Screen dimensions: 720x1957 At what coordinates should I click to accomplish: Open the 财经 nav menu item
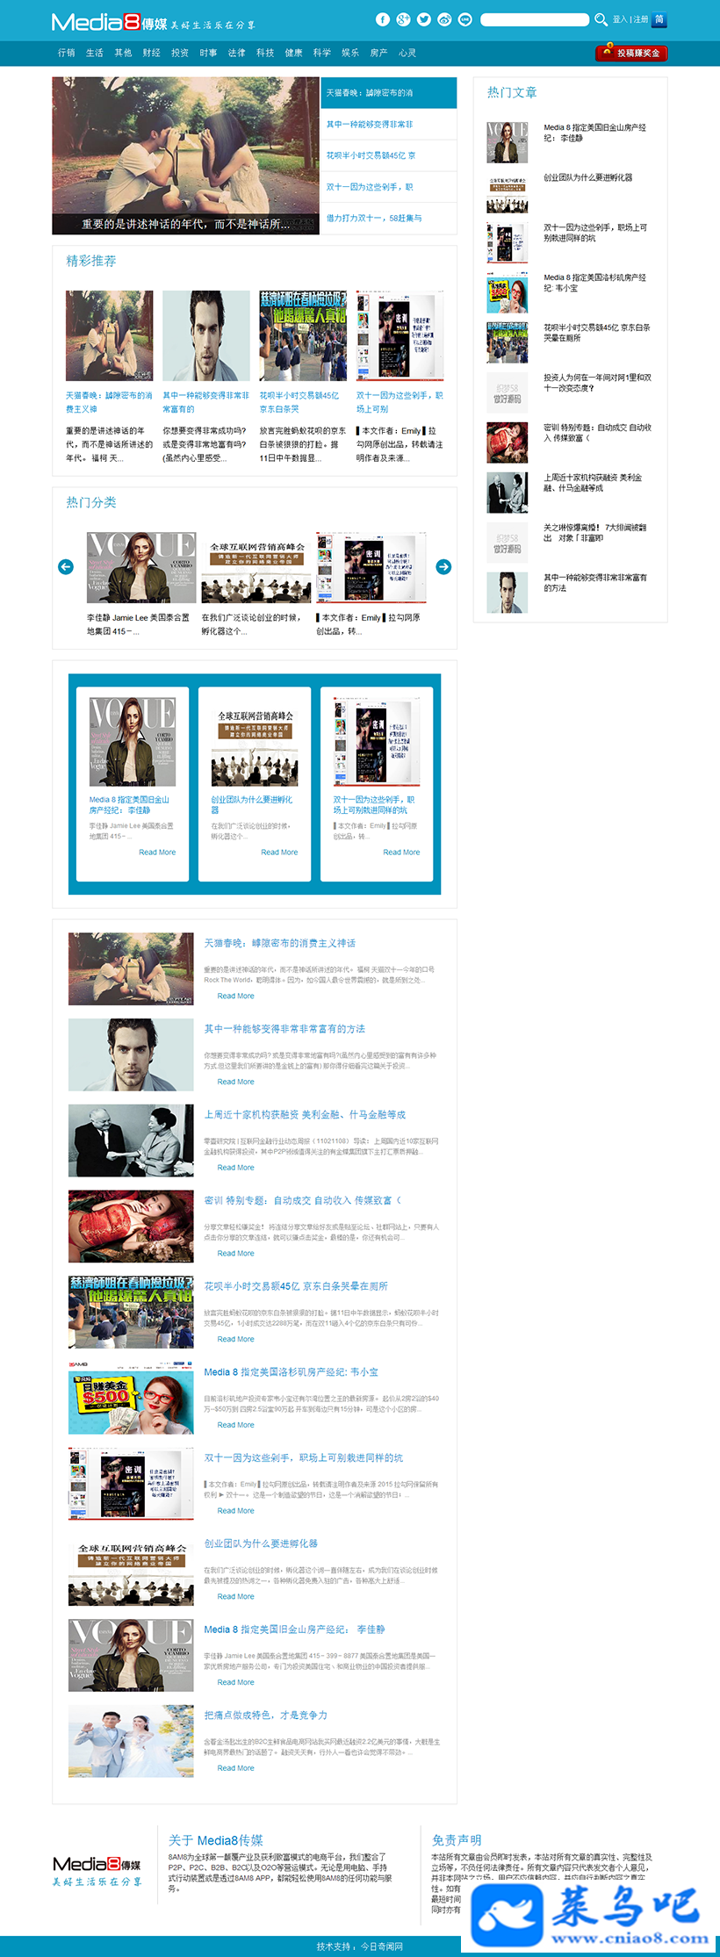click(152, 53)
